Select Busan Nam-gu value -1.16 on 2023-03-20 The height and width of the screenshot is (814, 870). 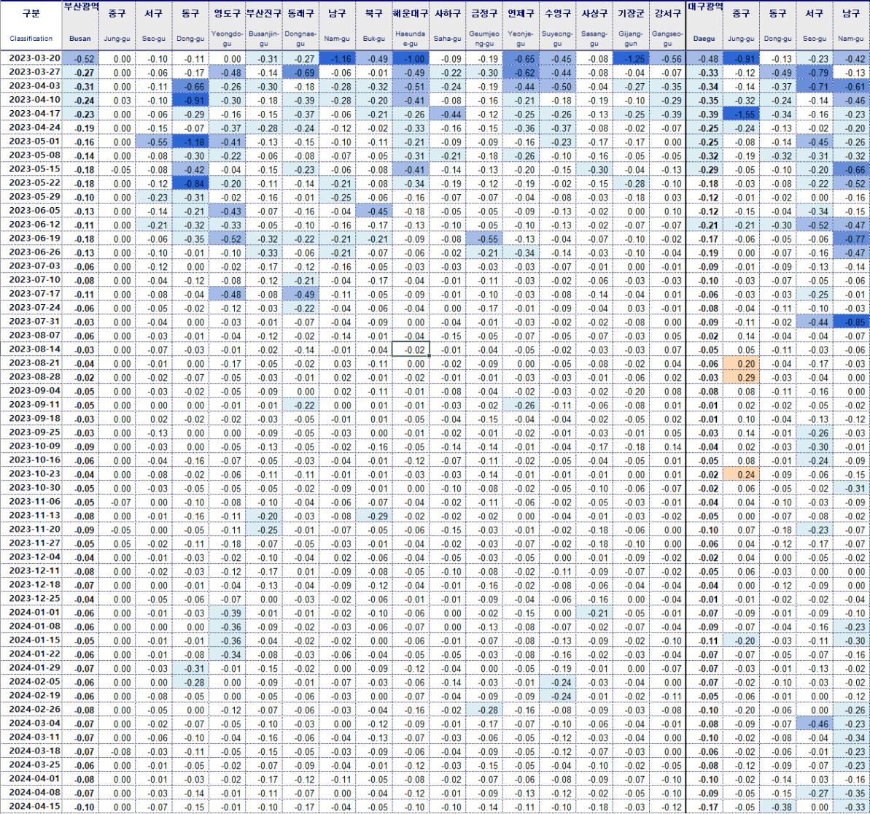pyautogui.click(x=337, y=58)
